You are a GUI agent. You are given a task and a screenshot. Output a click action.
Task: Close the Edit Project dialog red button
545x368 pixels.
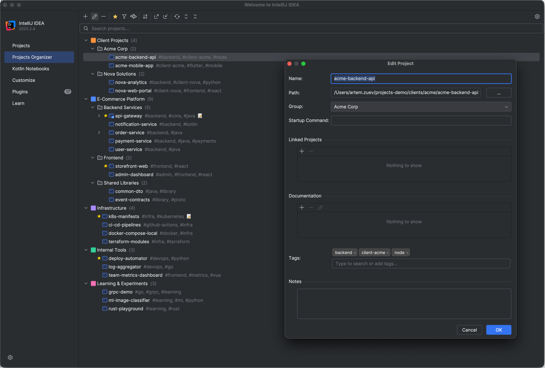pos(289,64)
